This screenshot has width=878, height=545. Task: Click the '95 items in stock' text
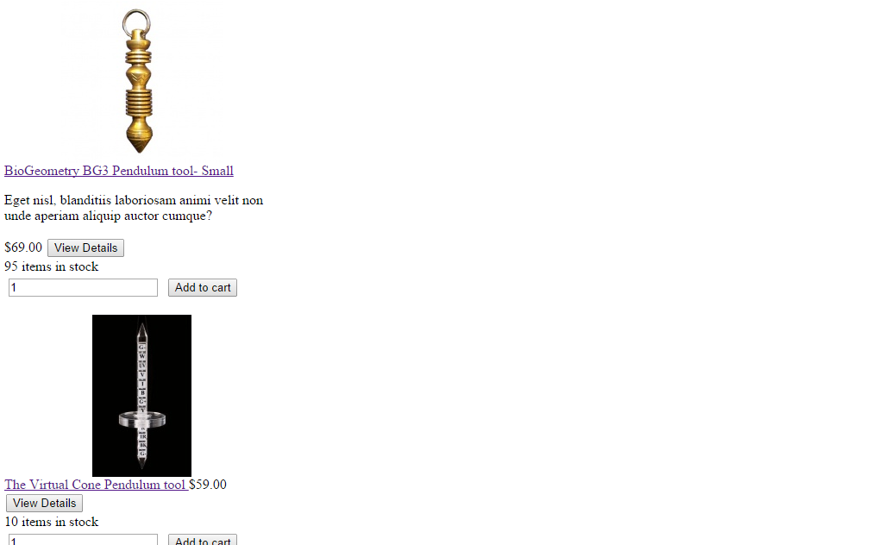(x=52, y=266)
